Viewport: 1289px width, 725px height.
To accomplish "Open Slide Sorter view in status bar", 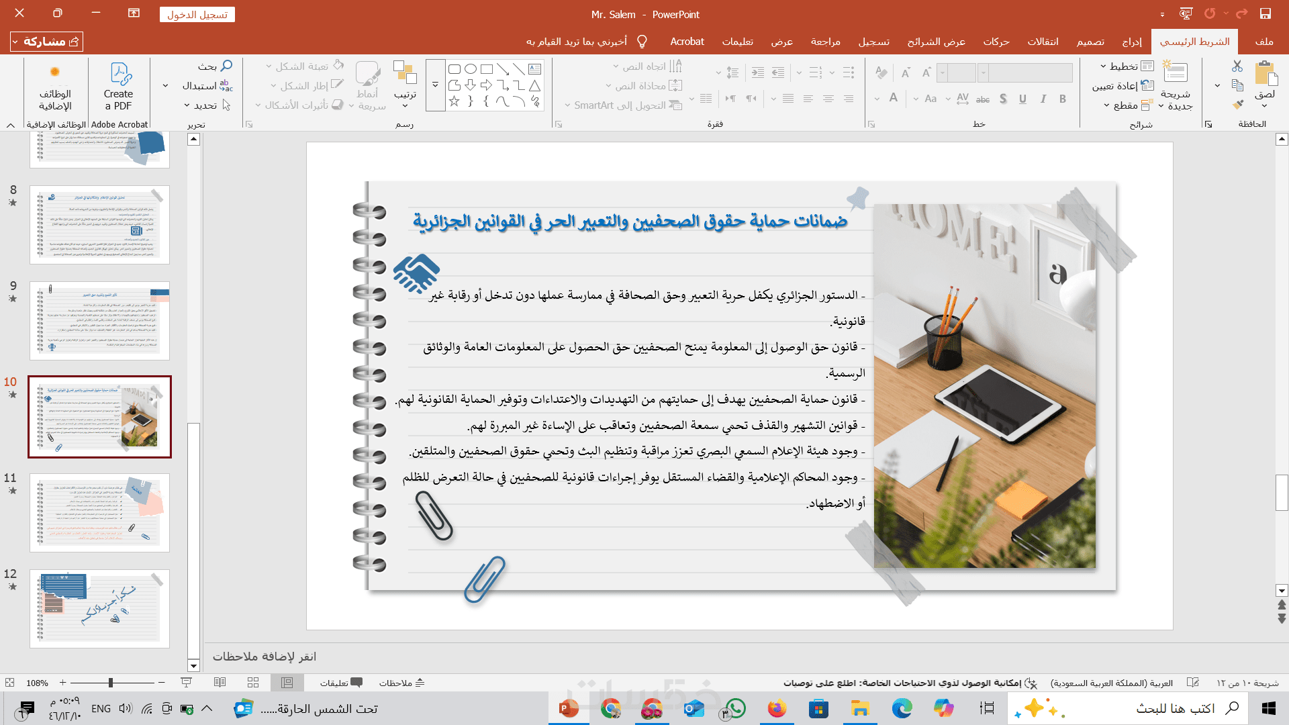I will click(253, 683).
